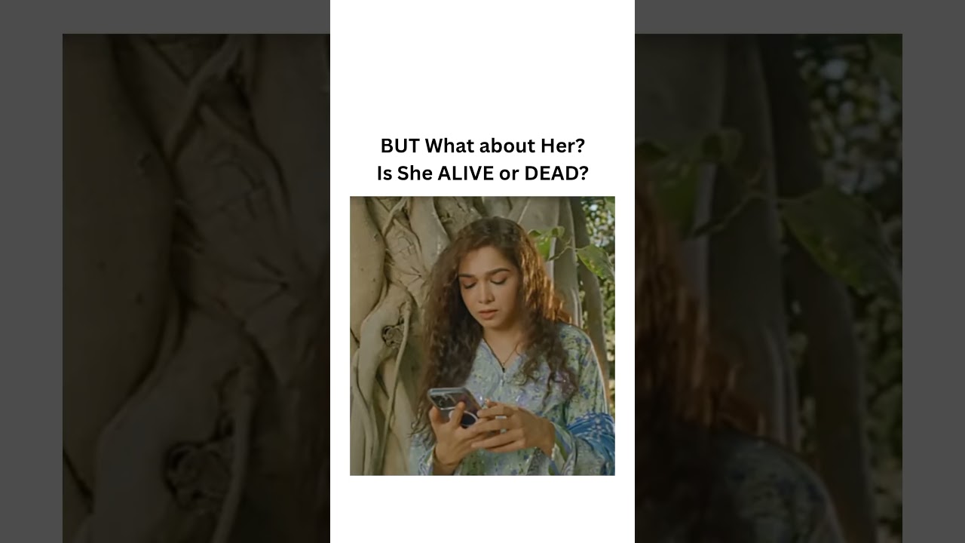
Task: Click the word "DEAD?" in the caption
Action: click(556, 173)
